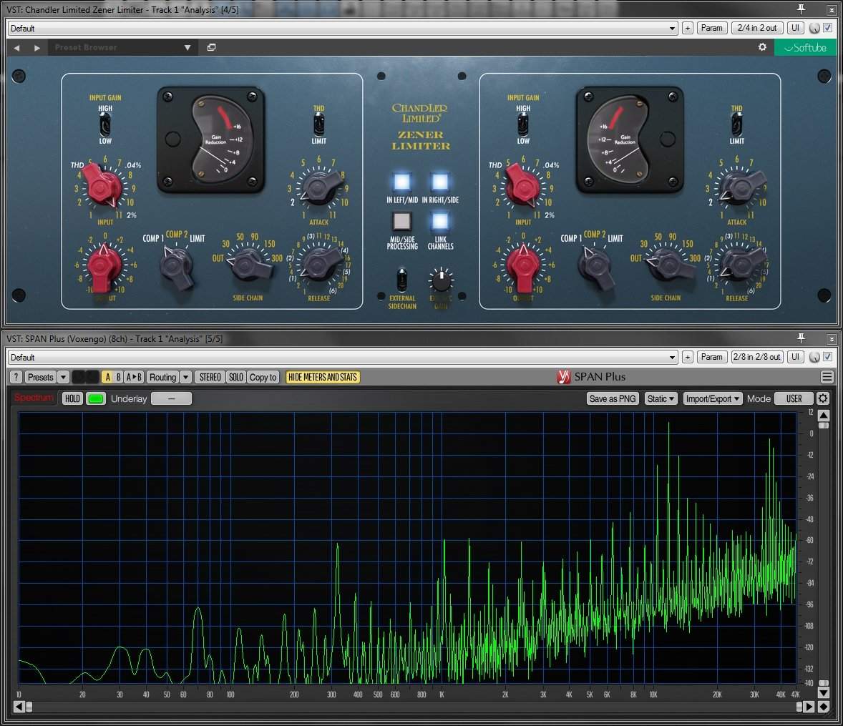
Task: Go to next preset in Softube browser
Action: tap(37, 48)
